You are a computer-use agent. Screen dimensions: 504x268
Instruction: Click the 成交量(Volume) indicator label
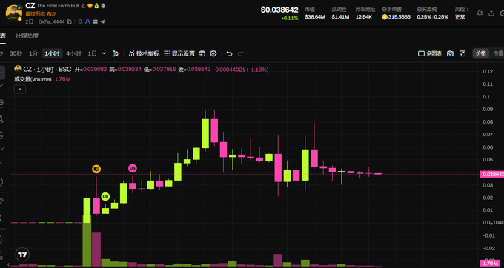click(x=33, y=79)
